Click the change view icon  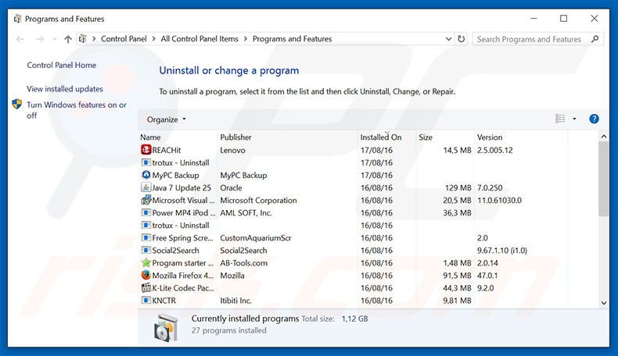coord(560,119)
